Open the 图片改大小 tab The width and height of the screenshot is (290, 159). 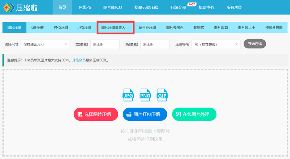(246, 27)
